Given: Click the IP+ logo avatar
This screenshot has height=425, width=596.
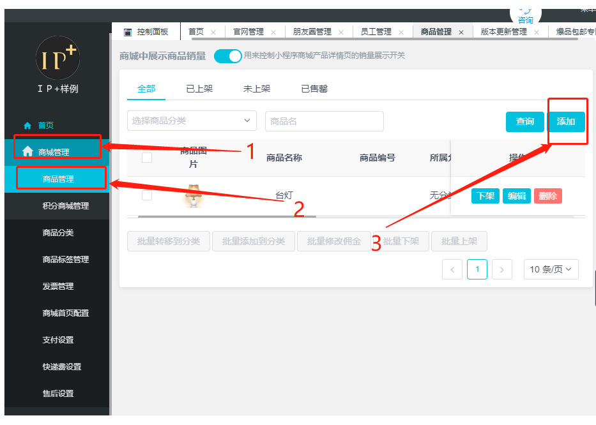Looking at the screenshot, I should [x=57, y=58].
